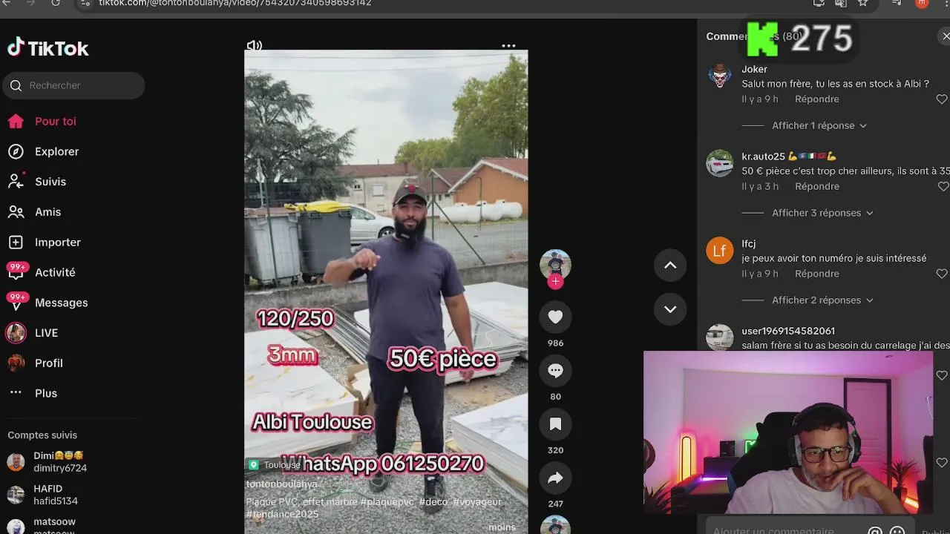
Task: Open lfcj commenter avatar
Action: click(719, 251)
